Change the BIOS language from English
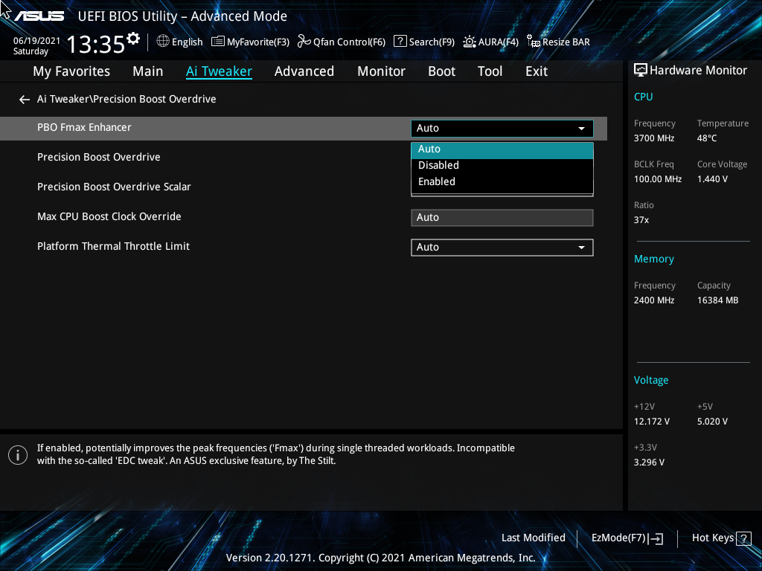 179,42
